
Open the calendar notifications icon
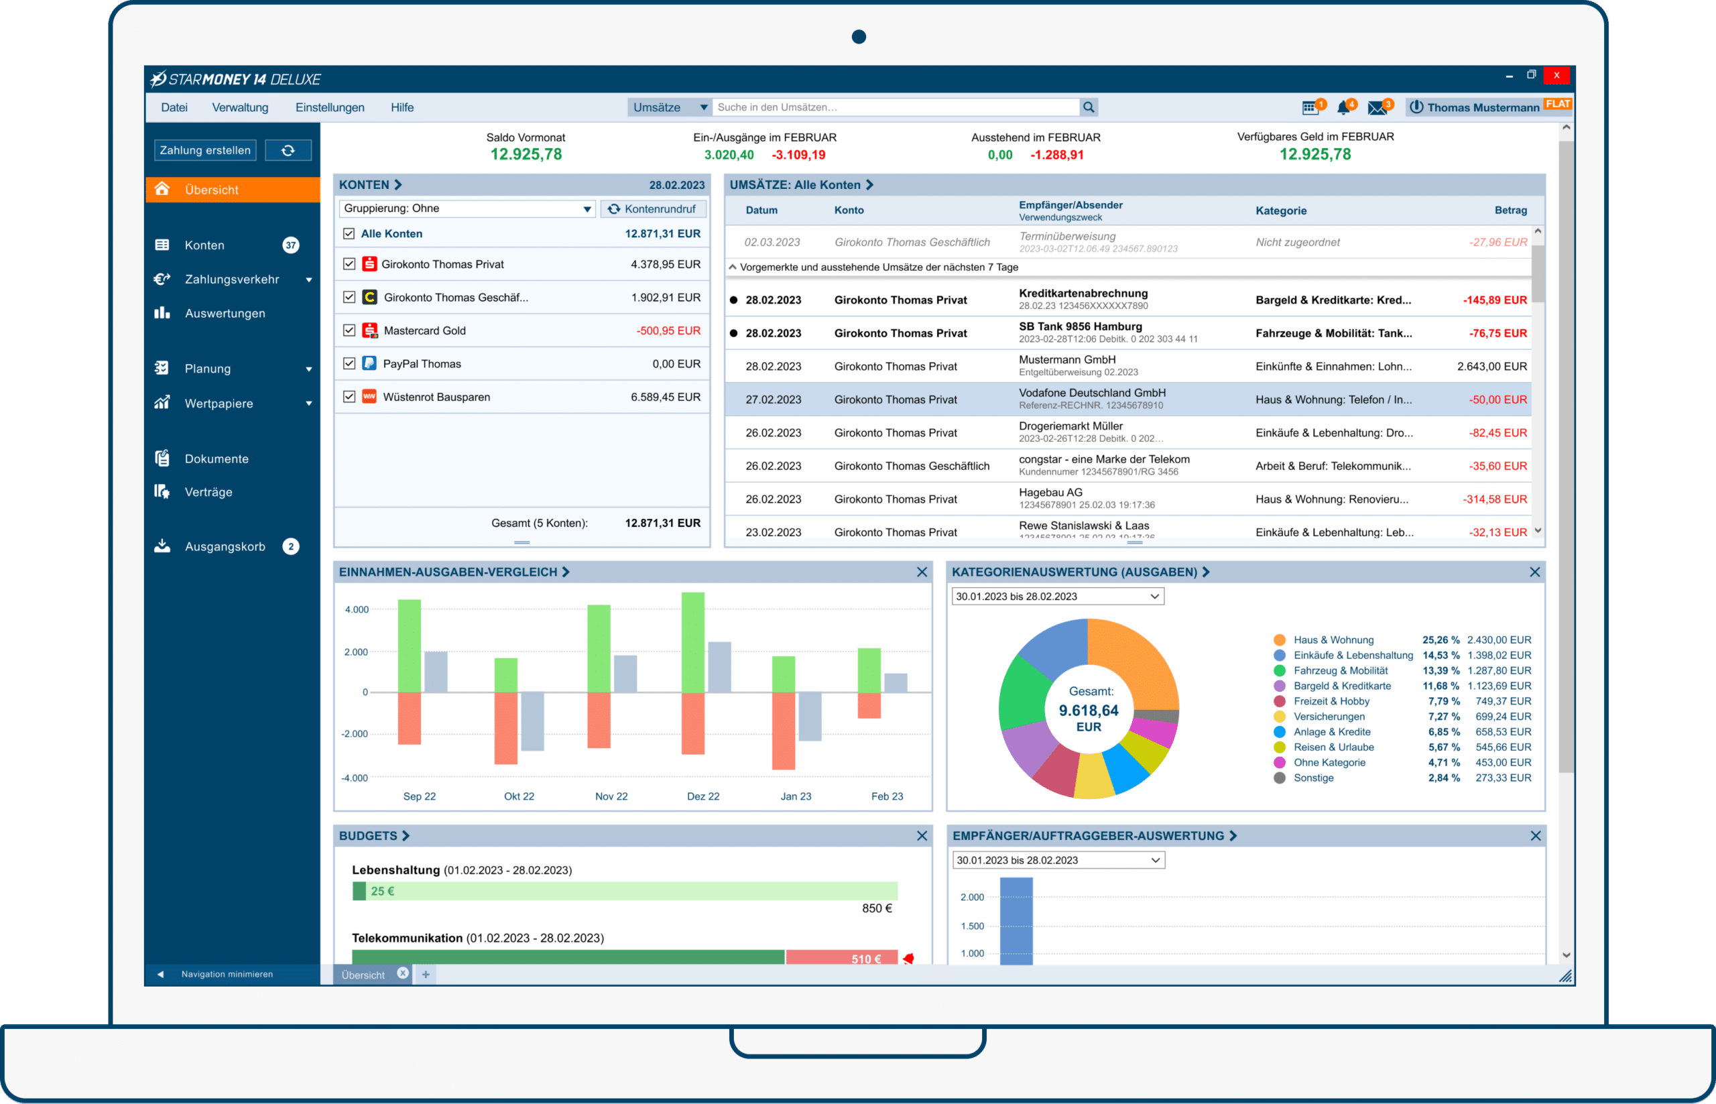[x=1310, y=107]
